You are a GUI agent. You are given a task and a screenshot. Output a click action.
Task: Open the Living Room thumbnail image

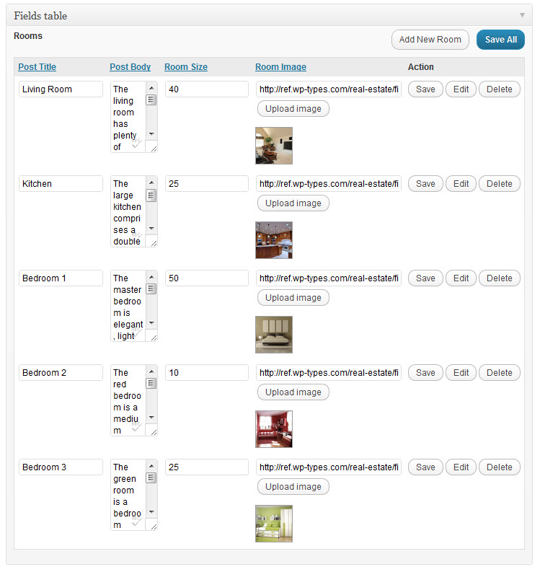coord(274,146)
